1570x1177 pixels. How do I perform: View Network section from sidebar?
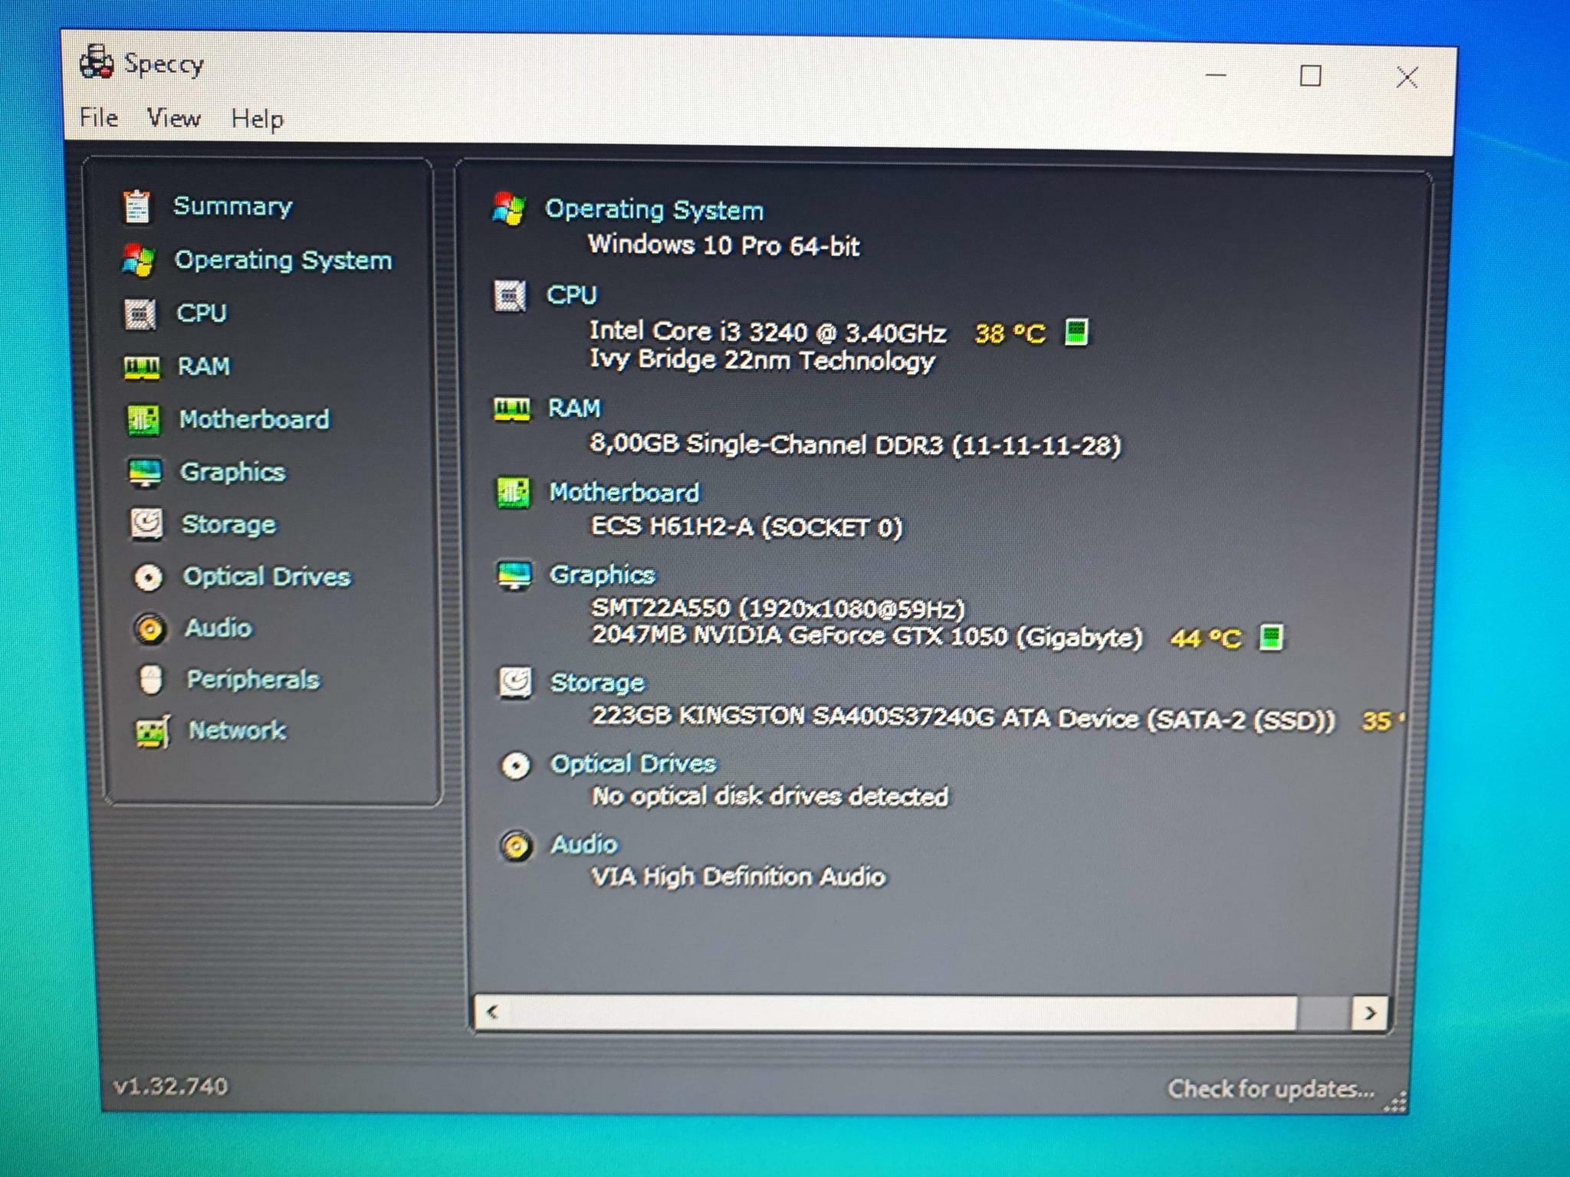[238, 731]
